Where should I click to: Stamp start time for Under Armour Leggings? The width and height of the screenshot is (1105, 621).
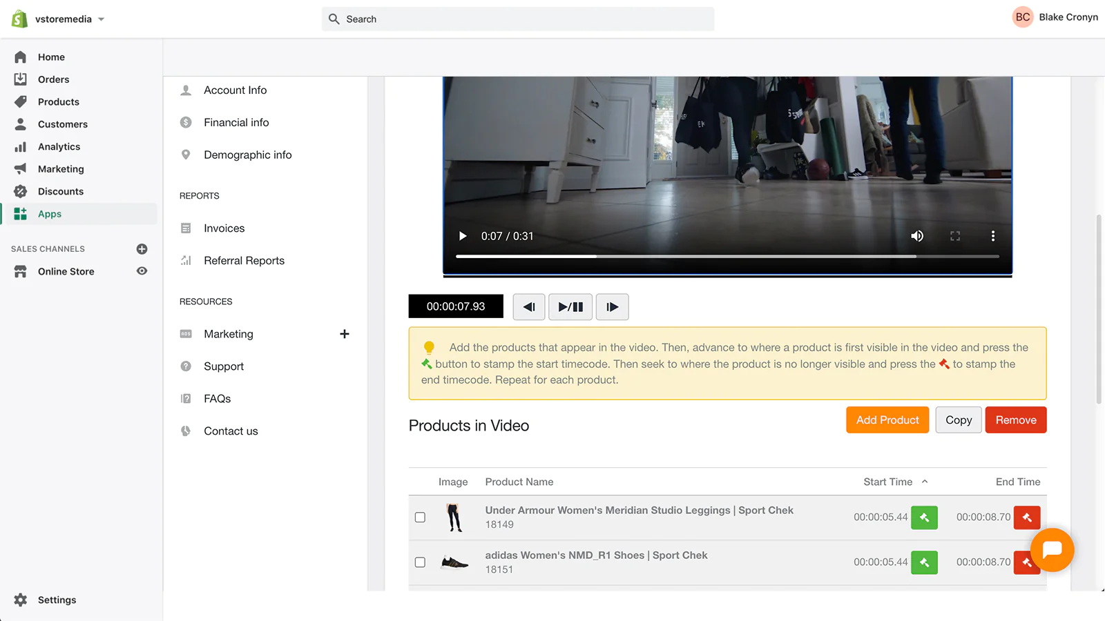924,517
